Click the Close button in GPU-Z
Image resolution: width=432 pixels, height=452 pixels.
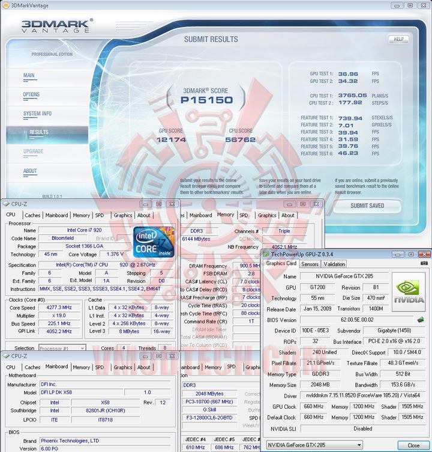413,445
